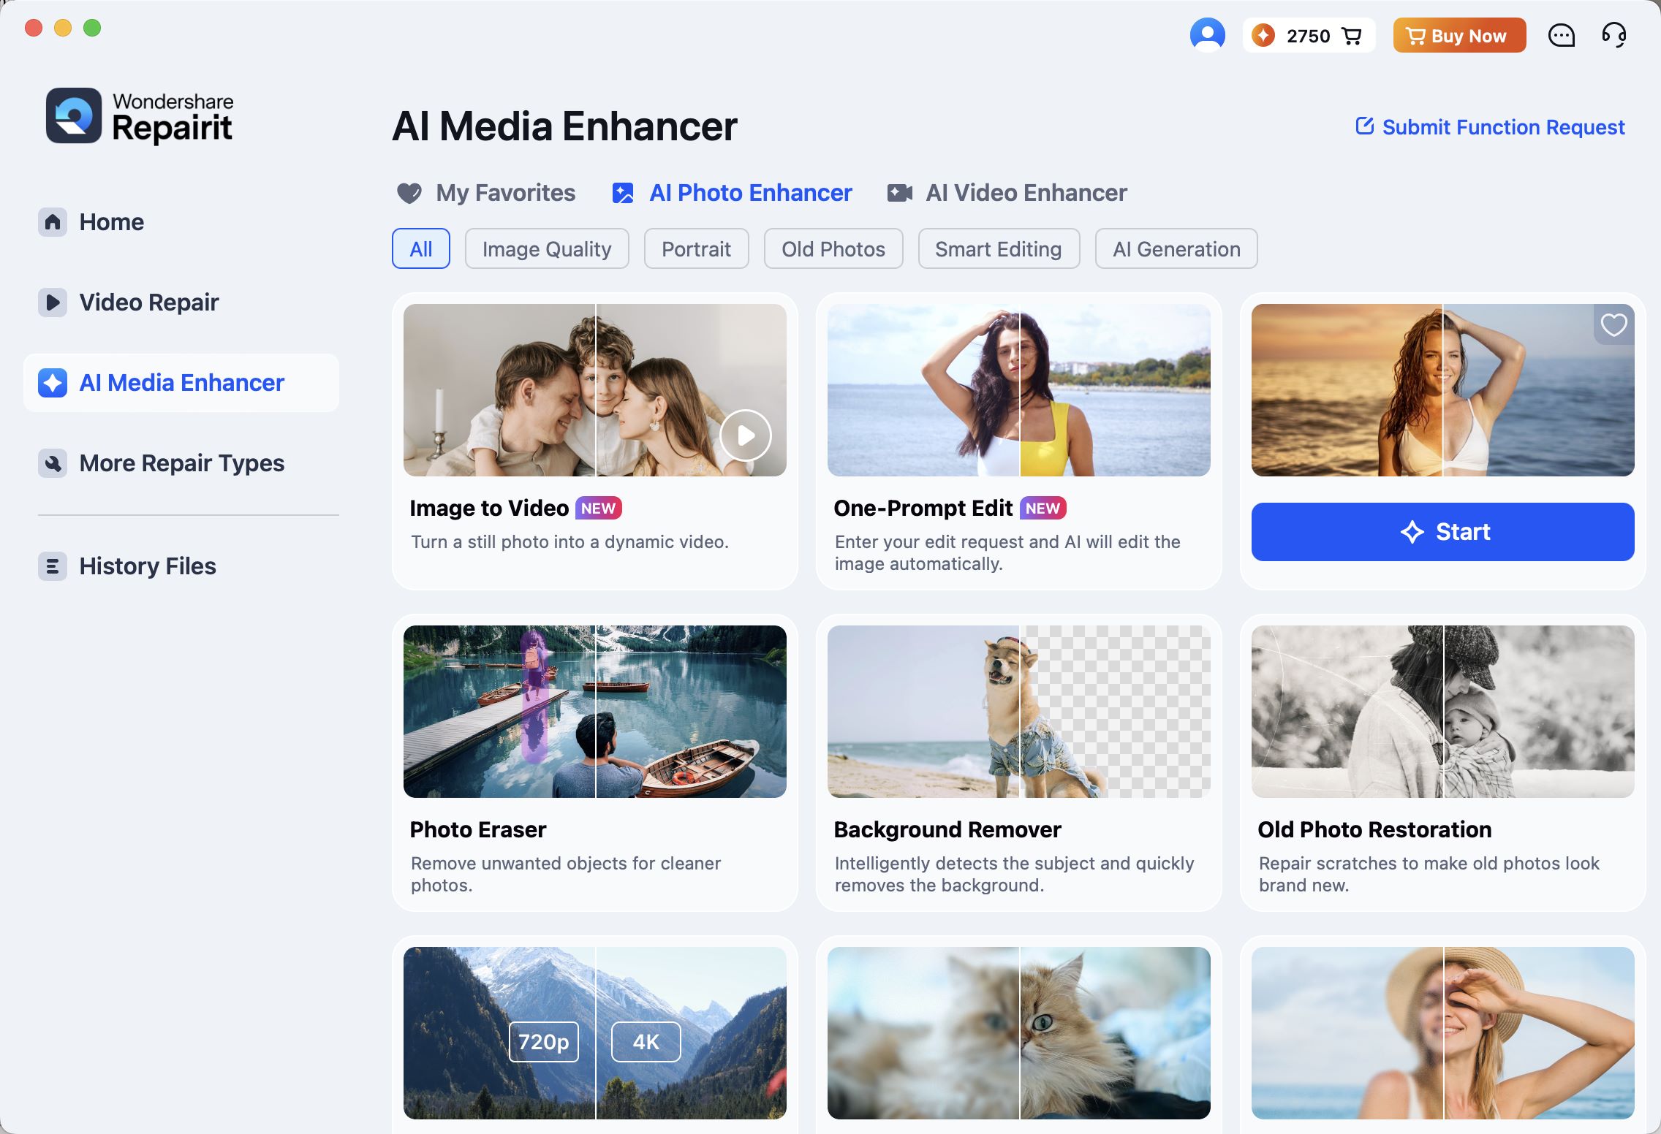Click the AI Media Enhancer sparkle icon

pyautogui.click(x=53, y=383)
